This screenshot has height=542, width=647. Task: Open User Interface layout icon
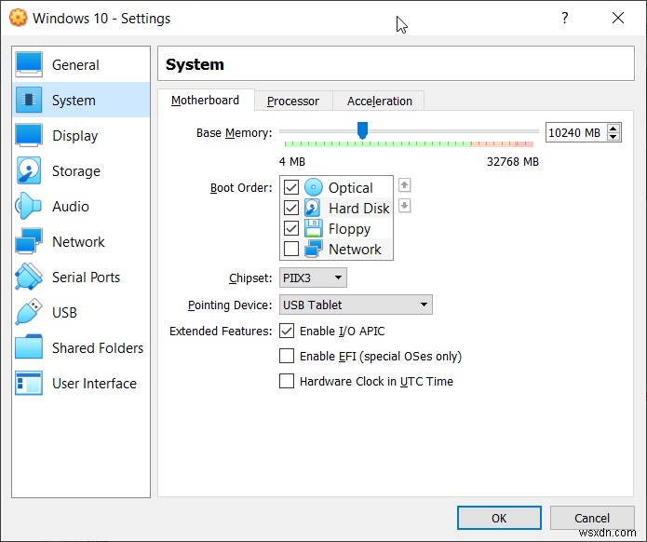coord(29,383)
